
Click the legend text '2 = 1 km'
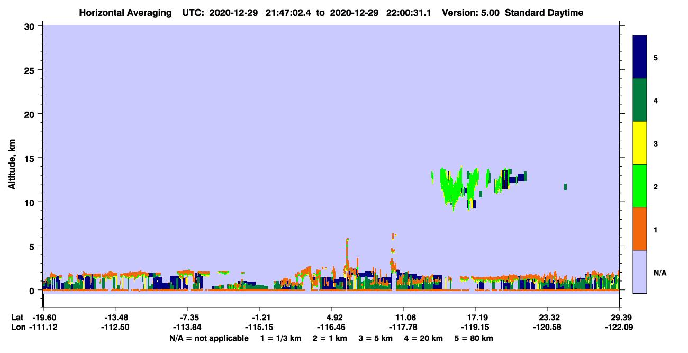pos(330,338)
